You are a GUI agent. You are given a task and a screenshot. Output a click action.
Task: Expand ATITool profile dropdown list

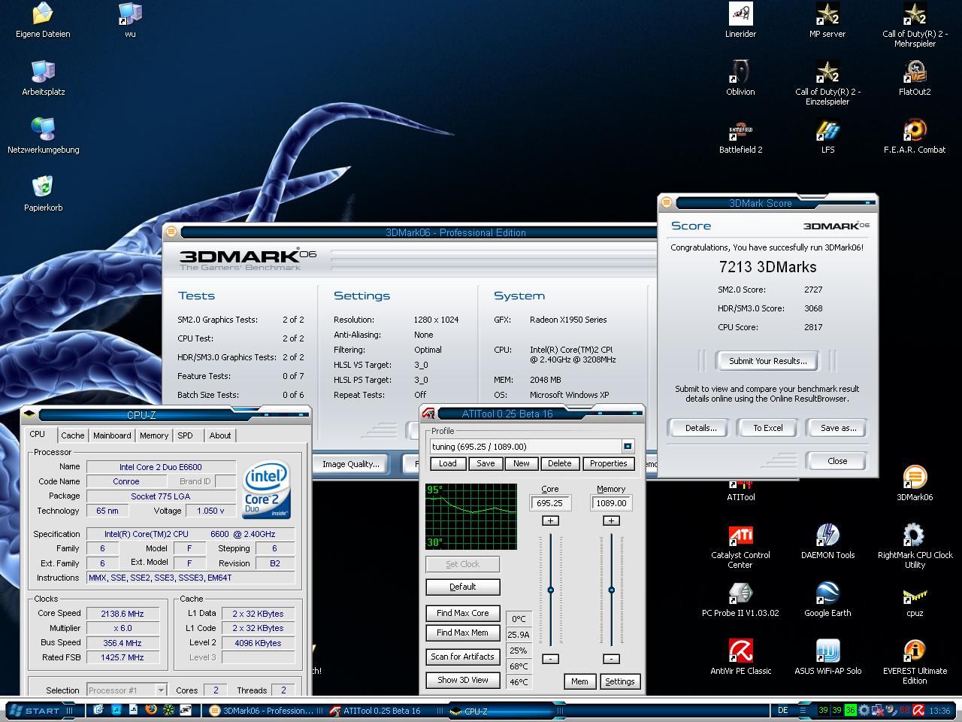pos(628,446)
